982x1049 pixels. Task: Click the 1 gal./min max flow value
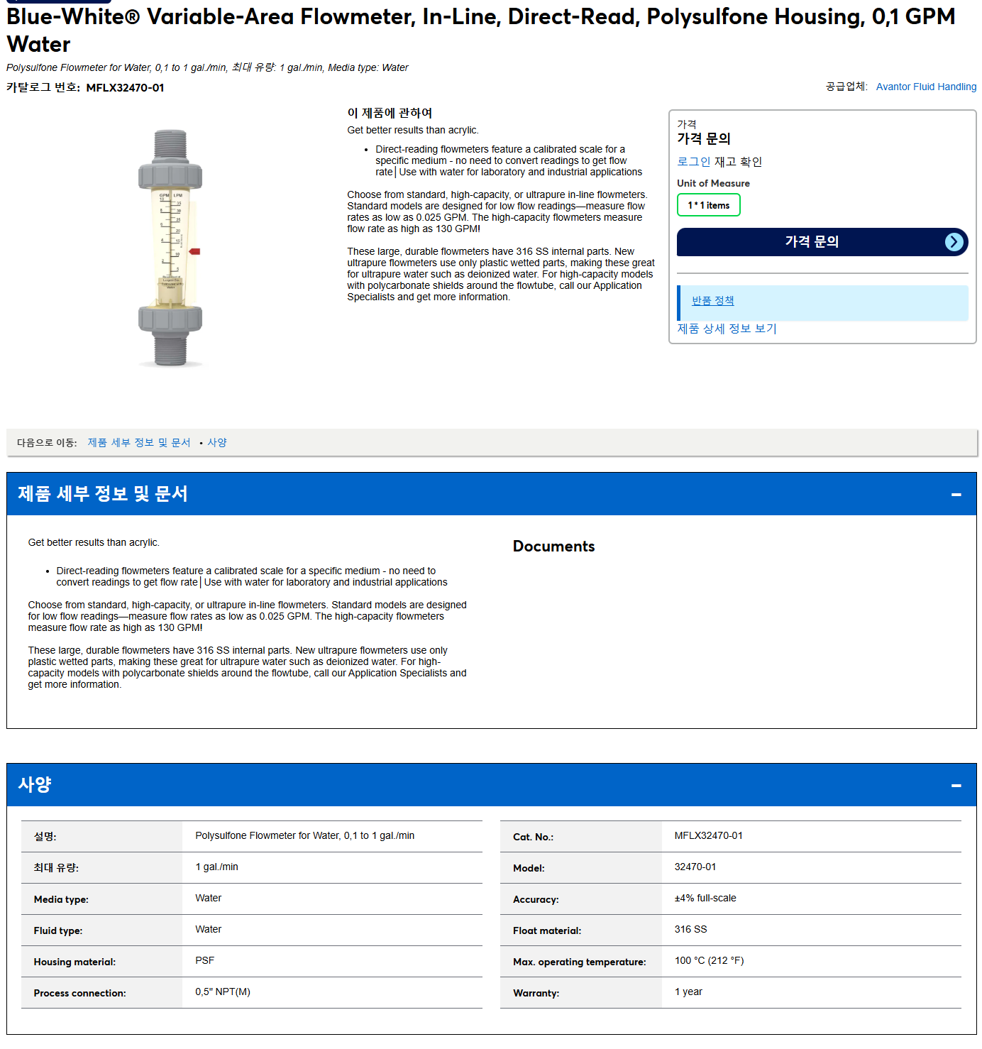pos(216,867)
